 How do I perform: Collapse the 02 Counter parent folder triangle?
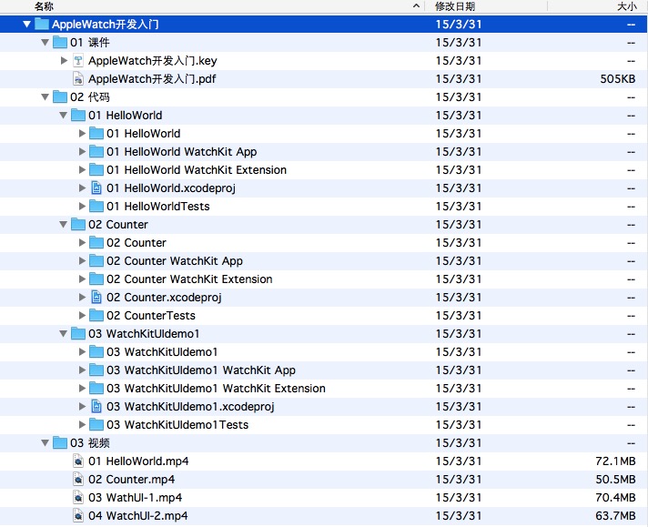pyautogui.click(x=63, y=225)
